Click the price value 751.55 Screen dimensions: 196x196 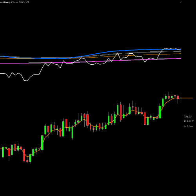188,116
